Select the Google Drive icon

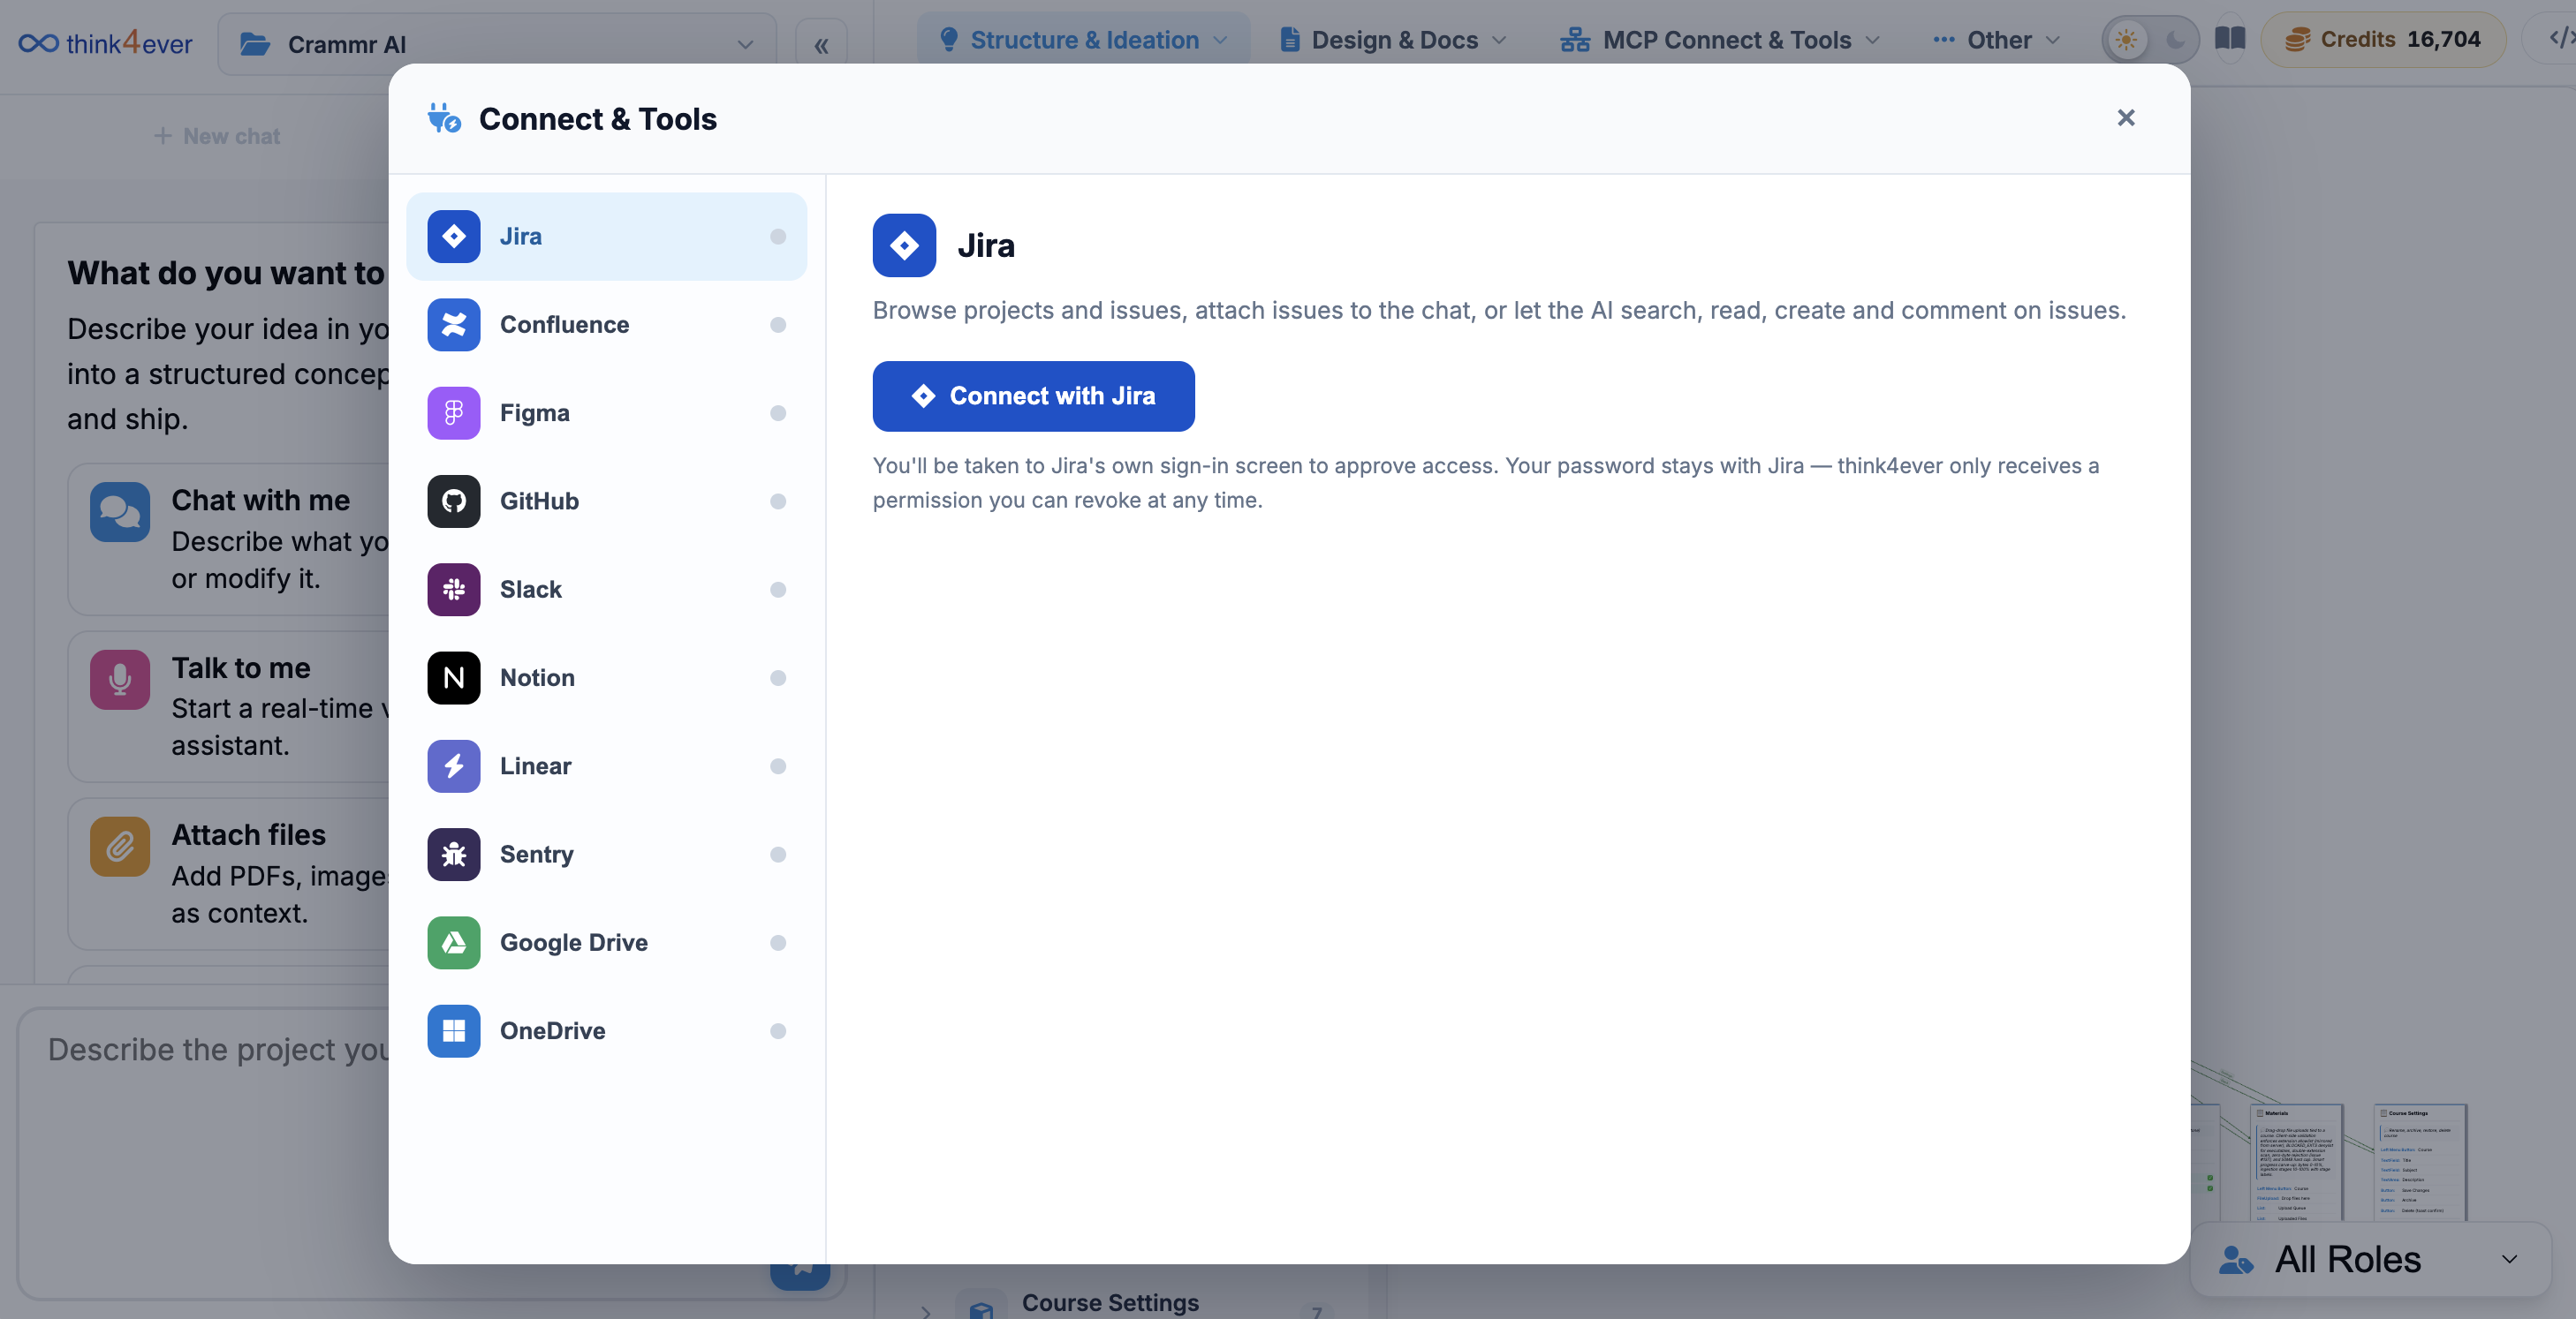453,942
